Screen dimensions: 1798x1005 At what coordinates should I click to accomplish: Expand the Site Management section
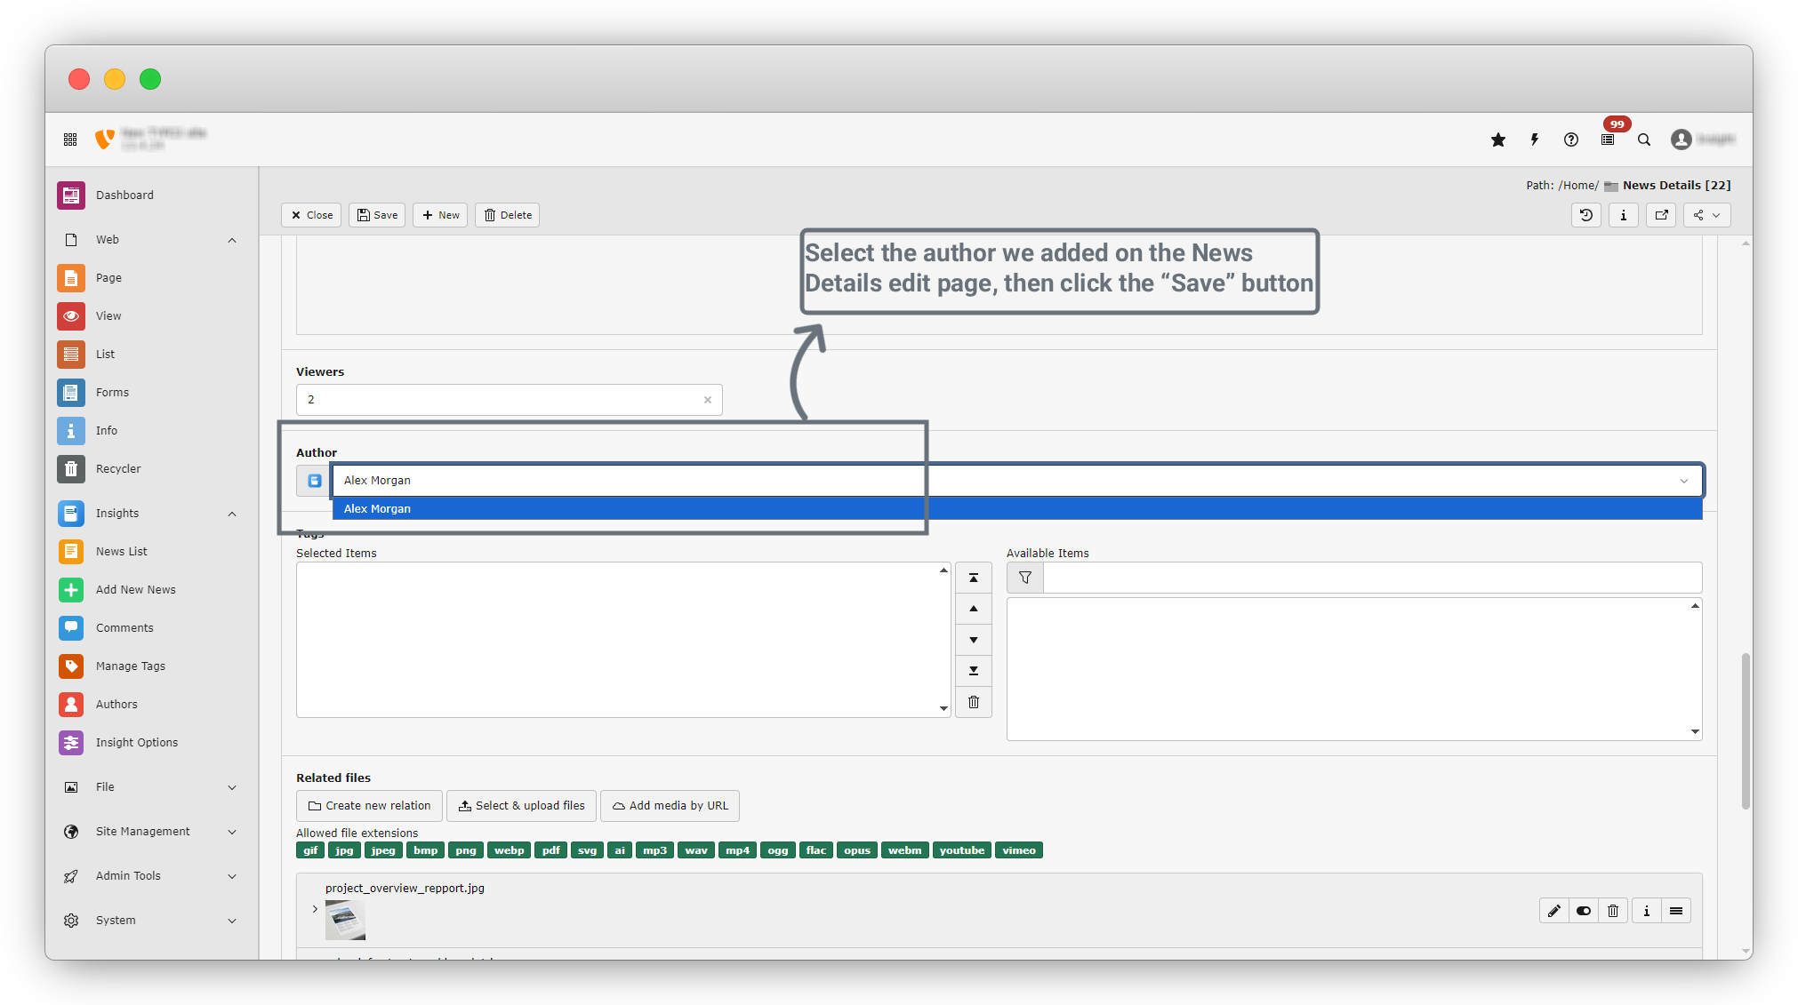[x=232, y=832]
